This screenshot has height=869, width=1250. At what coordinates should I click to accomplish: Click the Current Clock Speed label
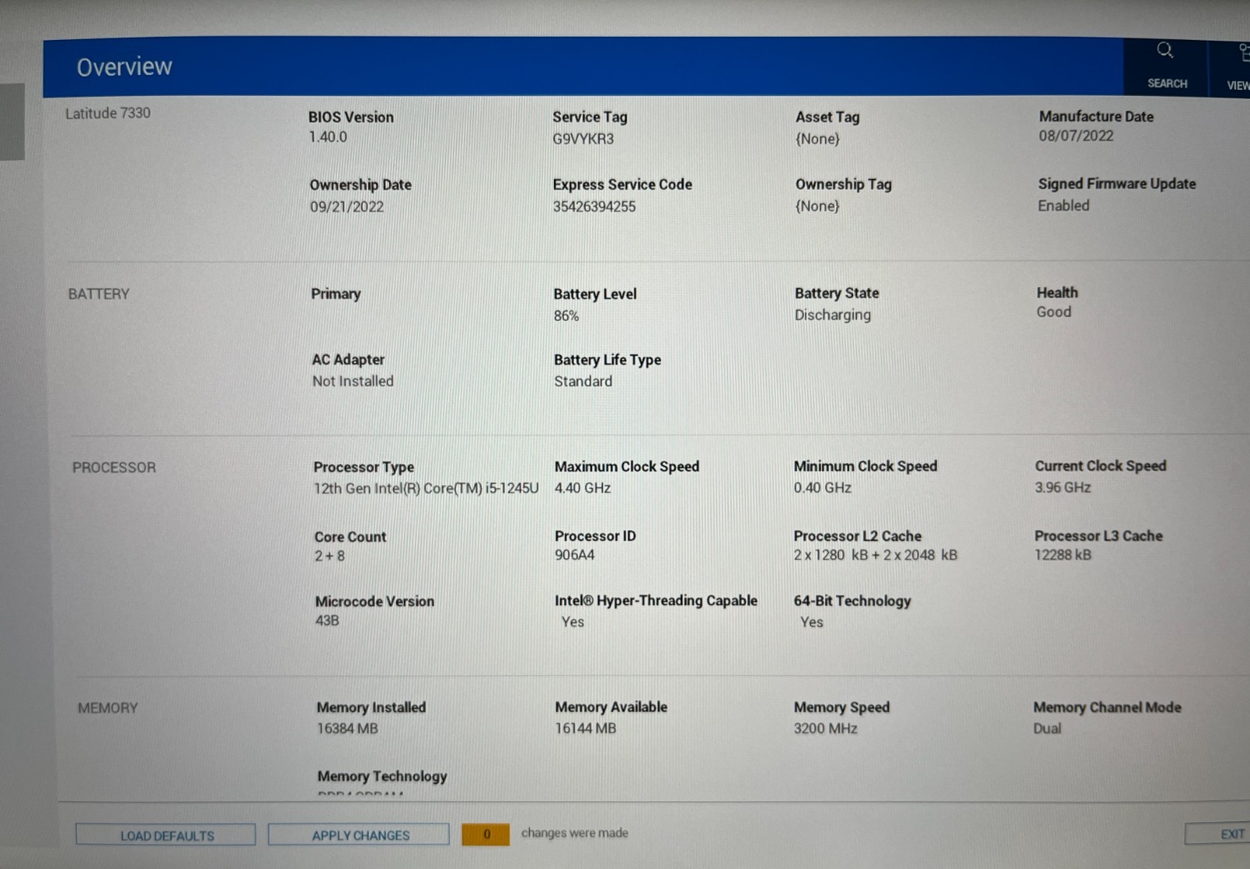1100,466
